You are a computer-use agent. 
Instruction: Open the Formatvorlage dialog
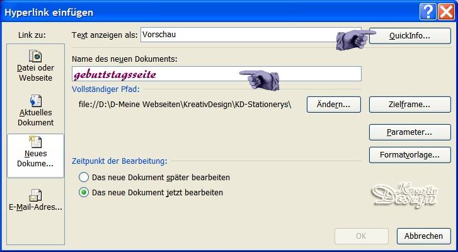tap(409, 155)
